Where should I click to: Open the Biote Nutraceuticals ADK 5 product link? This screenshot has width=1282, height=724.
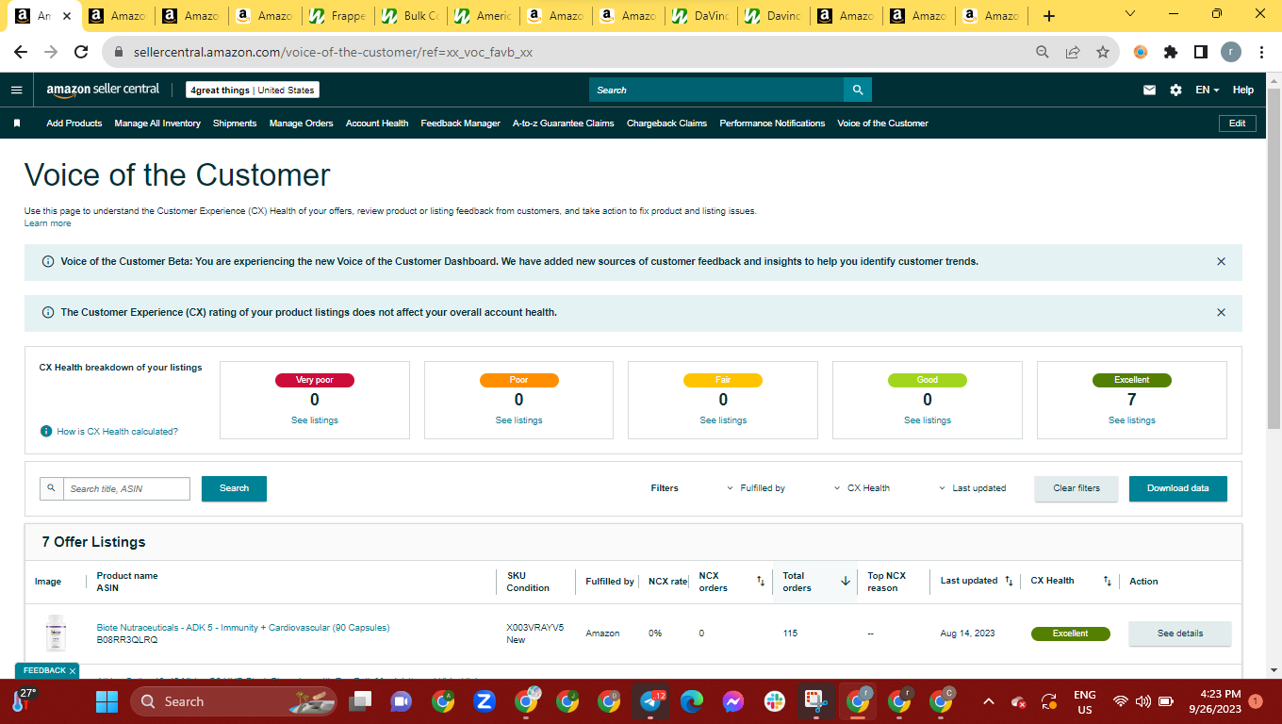[243, 628]
